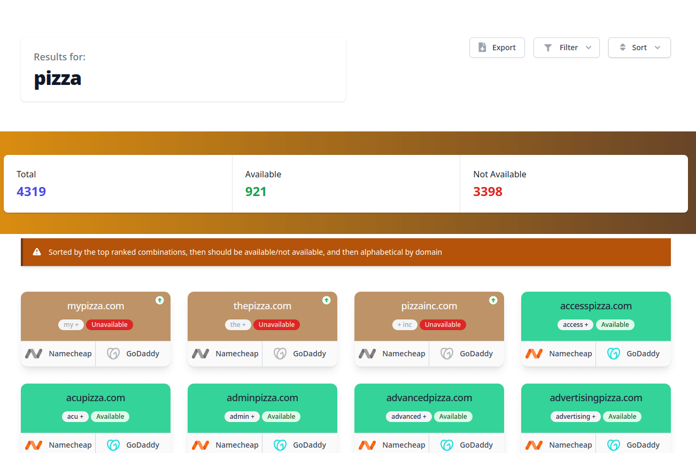Click GoDaddy logo icon under advancedpizza.com
The height and width of the screenshot is (453, 696).
[447, 445]
